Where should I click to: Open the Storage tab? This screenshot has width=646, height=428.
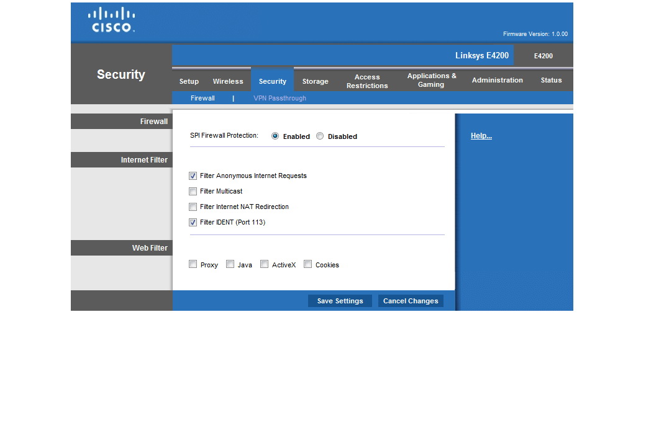[315, 81]
